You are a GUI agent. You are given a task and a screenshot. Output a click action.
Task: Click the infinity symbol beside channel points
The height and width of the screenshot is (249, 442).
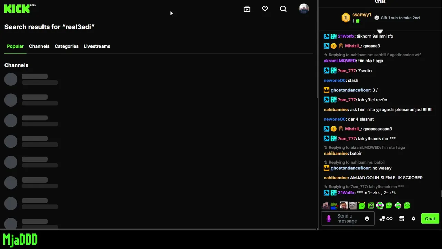click(390, 219)
